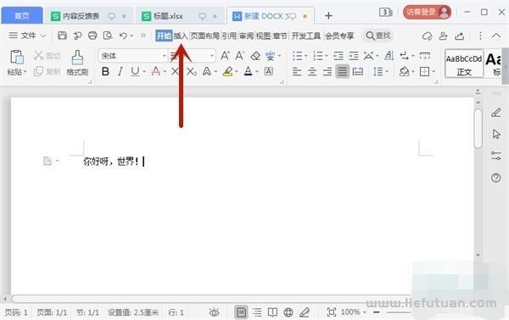509x320 pixels.
Task: Click the selection arrow sidebar icon
Action: click(496, 134)
